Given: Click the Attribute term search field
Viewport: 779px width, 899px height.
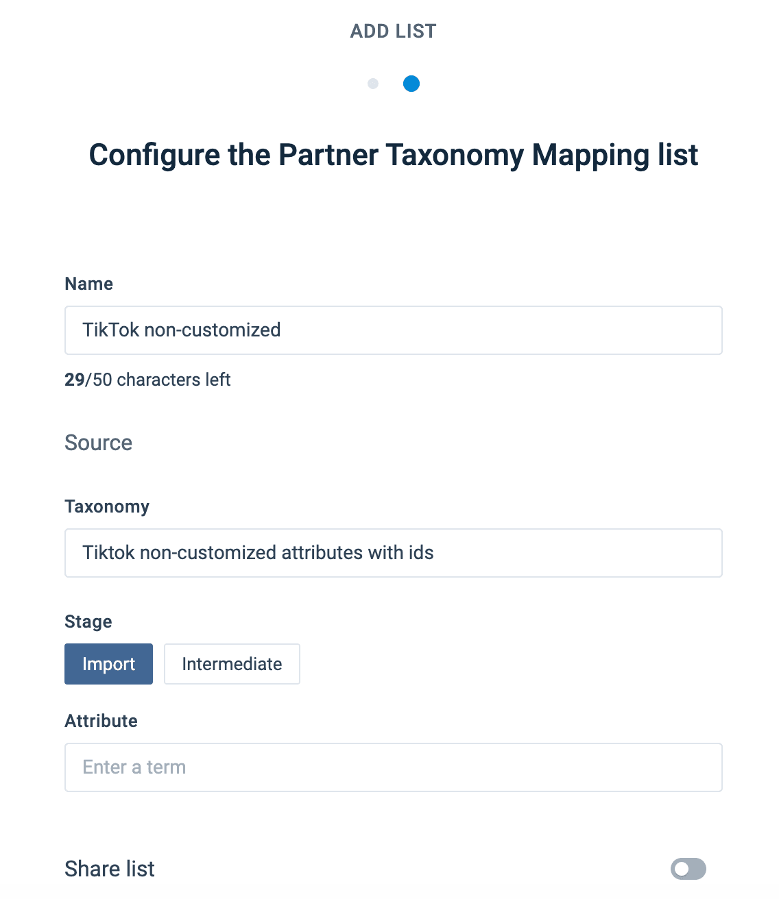Looking at the screenshot, I should click(x=393, y=767).
